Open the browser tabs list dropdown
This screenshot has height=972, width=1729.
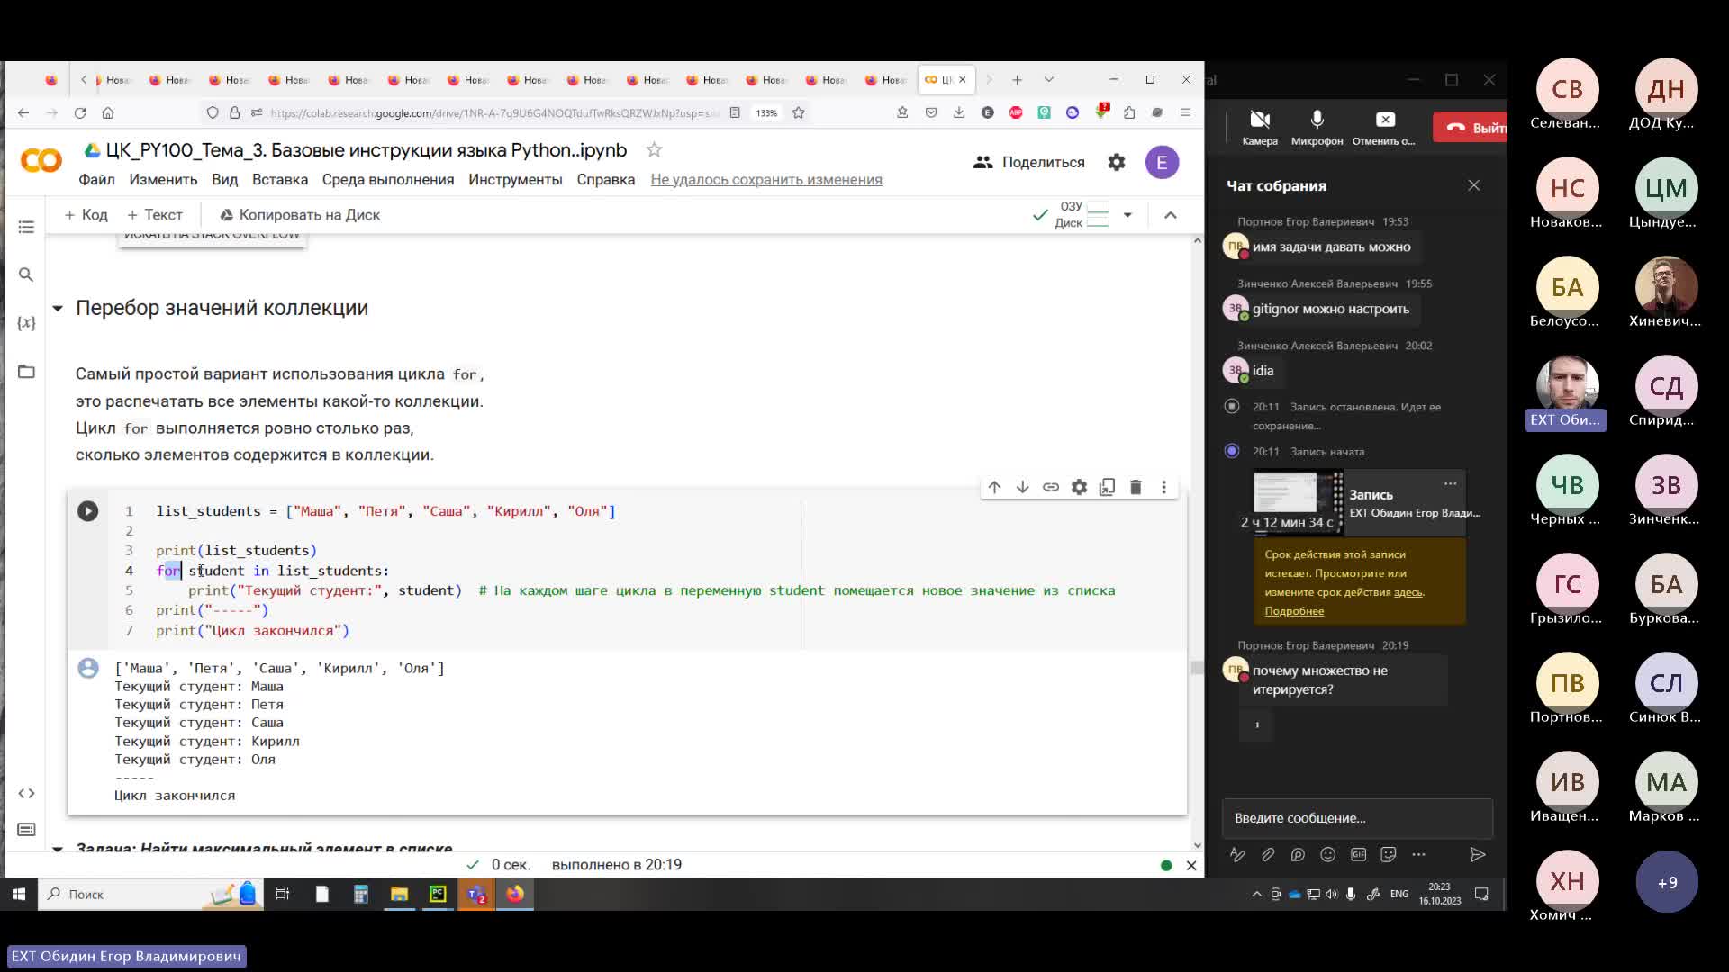coord(1049,80)
